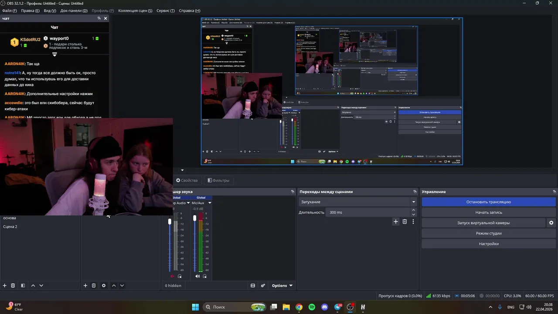This screenshot has width=558, height=314.
Task: Open scene filters icon in scenes toolbar
Action: tap(23, 286)
